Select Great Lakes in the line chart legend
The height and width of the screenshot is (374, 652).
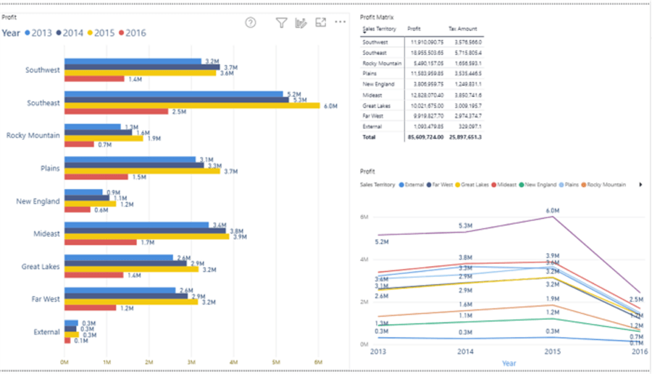point(472,185)
